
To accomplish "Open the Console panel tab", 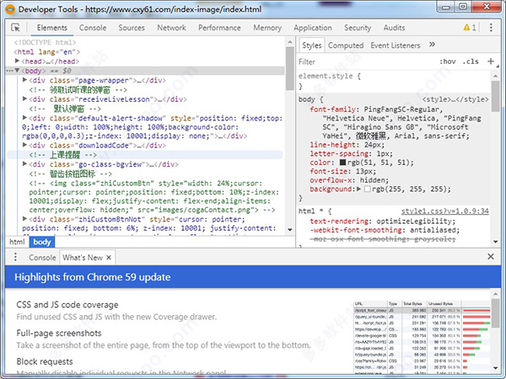I will (93, 28).
